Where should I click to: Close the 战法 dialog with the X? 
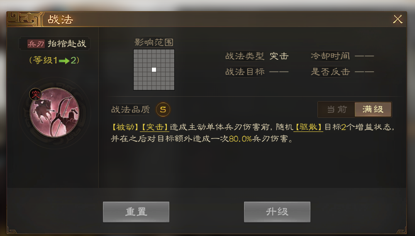tap(398, 19)
